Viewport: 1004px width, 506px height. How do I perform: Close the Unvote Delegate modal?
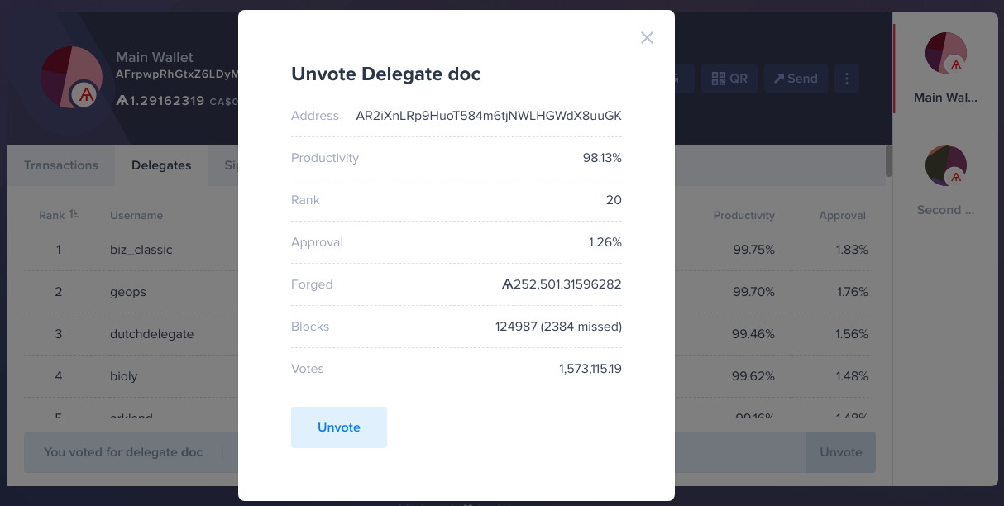pyautogui.click(x=647, y=38)
